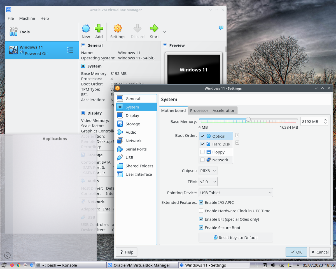336x269 pixels.
Task: Enable Hardware Clock in UTC Time
Action: click(x=201, y=211)
